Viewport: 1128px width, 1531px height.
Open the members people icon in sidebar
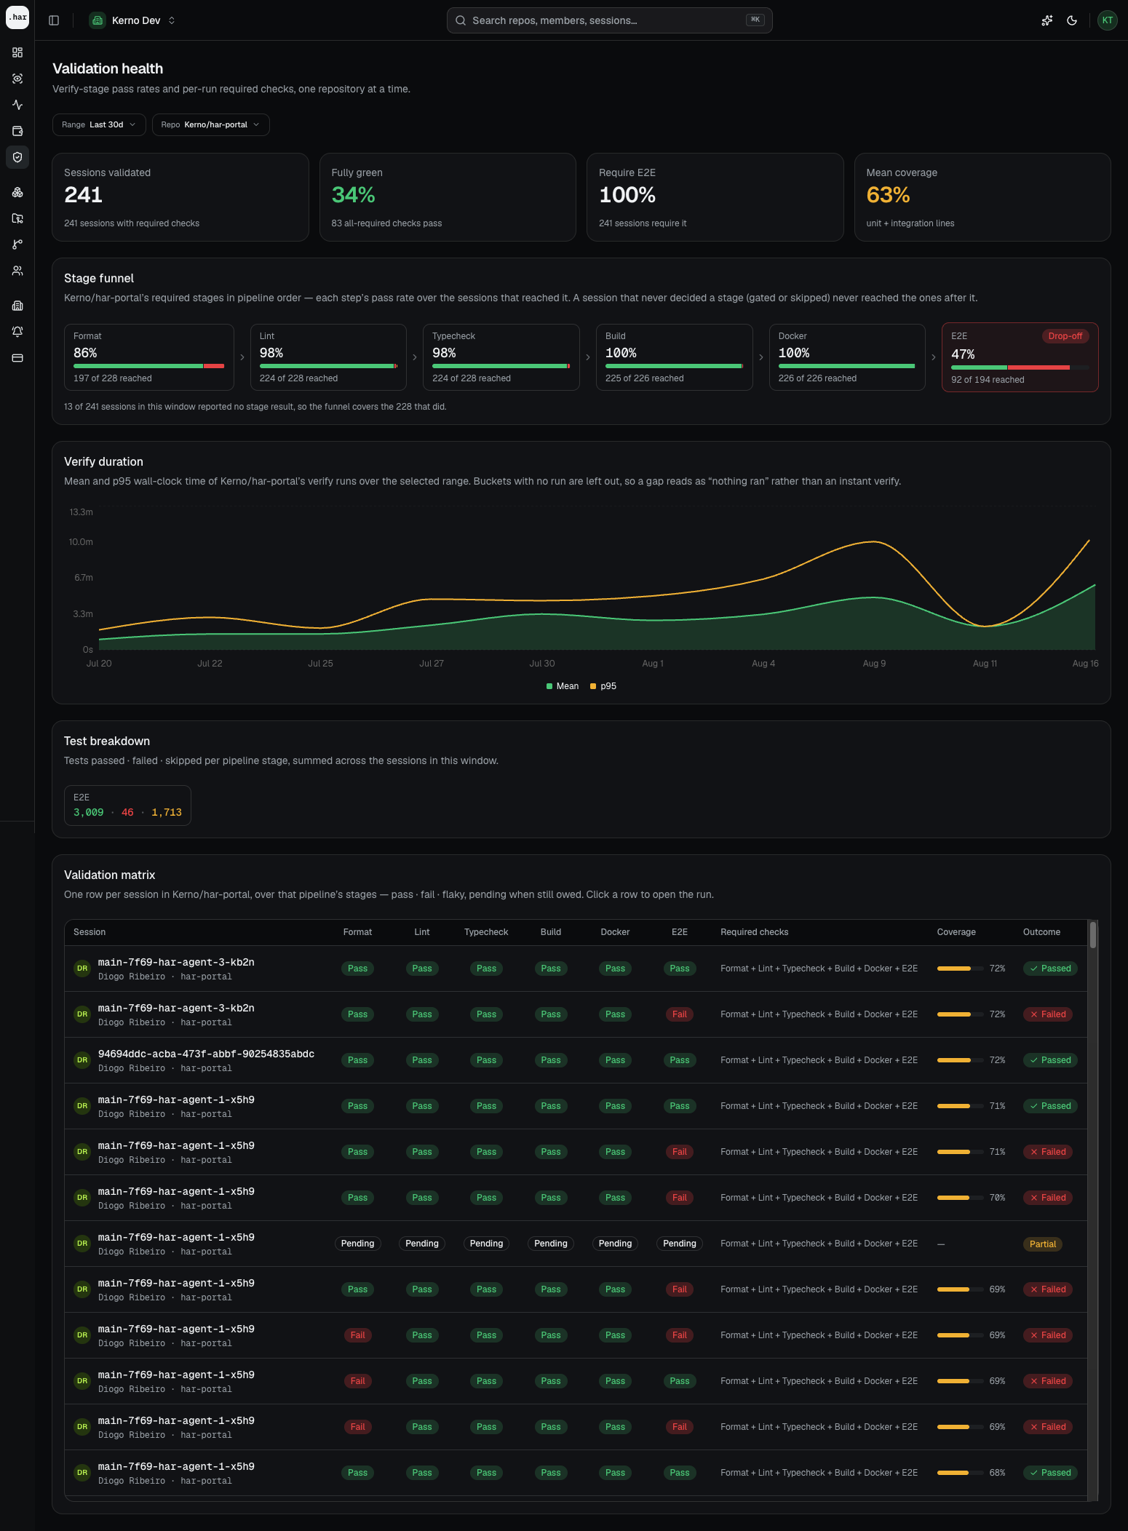point(17,271)
